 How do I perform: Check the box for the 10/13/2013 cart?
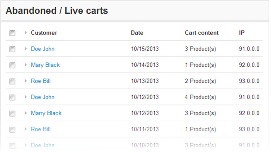point(12,81)
